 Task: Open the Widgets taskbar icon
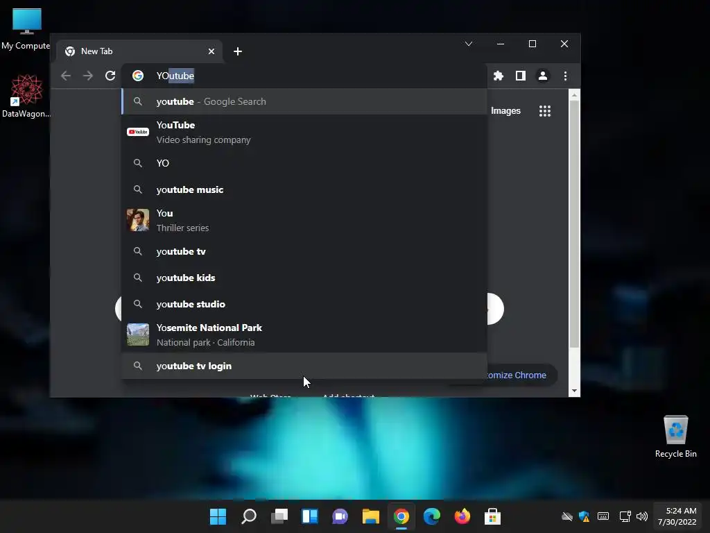tap(310, 516)
